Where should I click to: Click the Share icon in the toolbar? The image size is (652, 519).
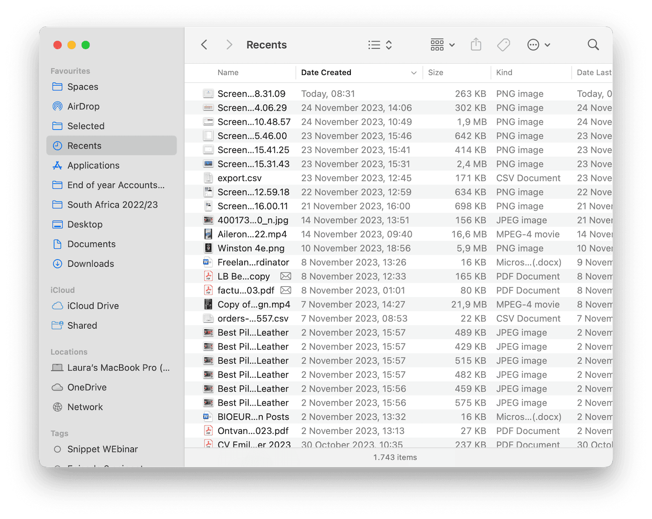[x=476, y=44]
